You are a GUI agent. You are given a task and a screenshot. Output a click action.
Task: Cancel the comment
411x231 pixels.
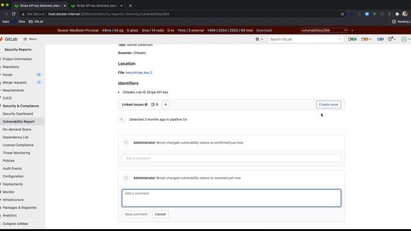[x=160, y=214]
